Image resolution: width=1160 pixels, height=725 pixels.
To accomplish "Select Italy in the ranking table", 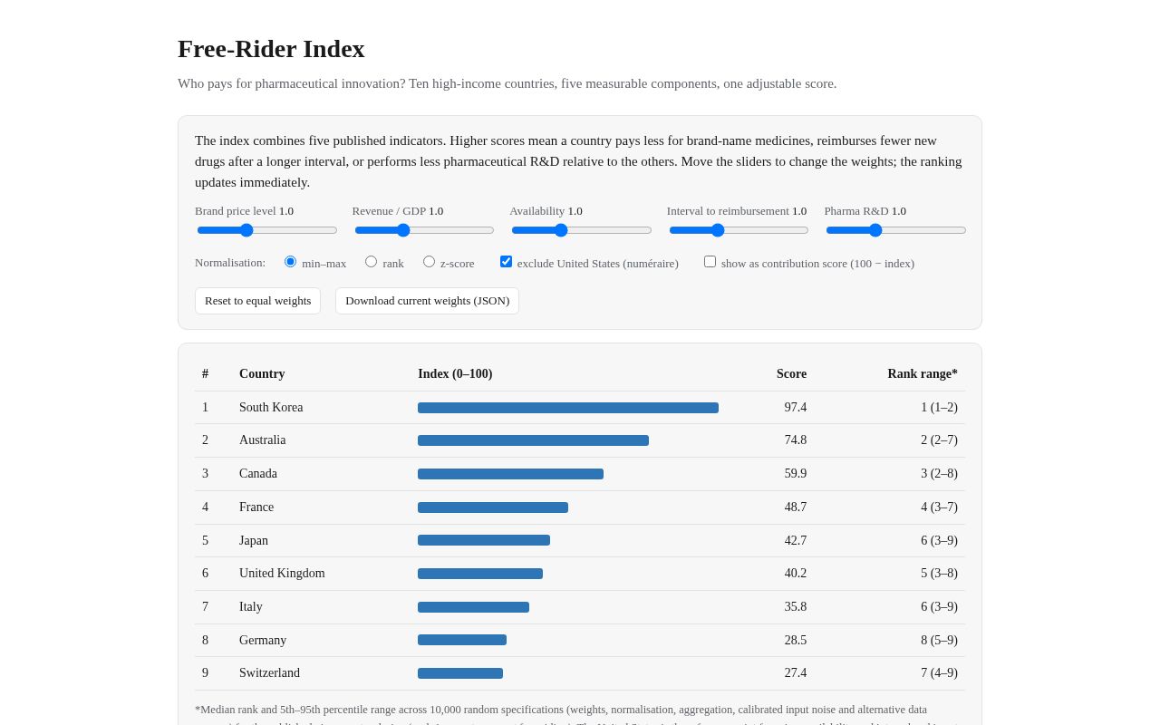I will pos(251,607).
